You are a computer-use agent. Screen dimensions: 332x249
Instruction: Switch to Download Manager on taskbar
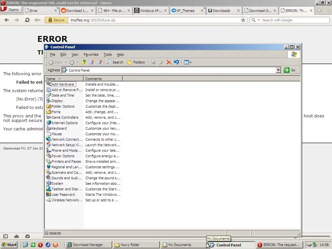point(89,245)
